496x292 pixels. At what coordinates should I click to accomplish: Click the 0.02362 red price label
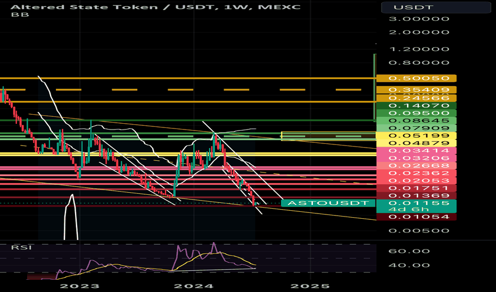pyautogui.click(x=416, y=173)
